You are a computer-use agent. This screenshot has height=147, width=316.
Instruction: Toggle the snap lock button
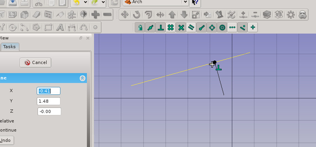pyautogui.click(x=140, y=27)
